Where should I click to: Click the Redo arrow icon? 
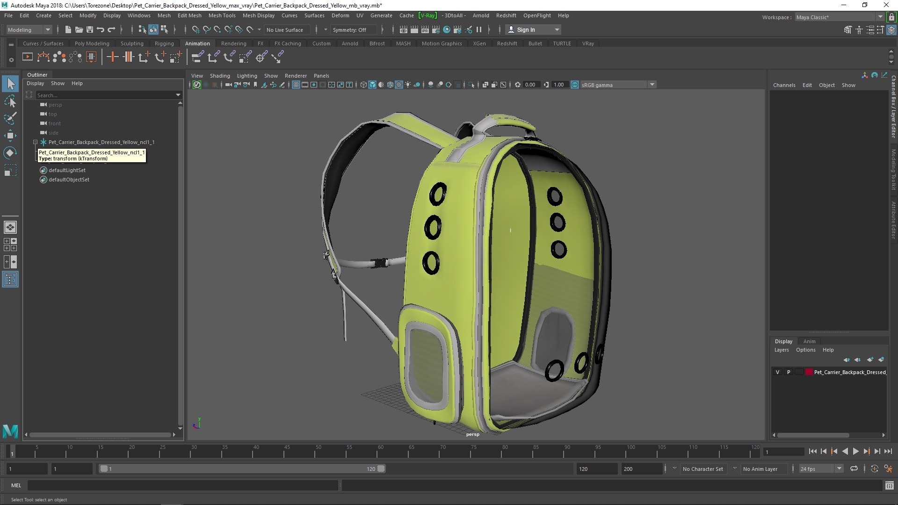[111, 29]
